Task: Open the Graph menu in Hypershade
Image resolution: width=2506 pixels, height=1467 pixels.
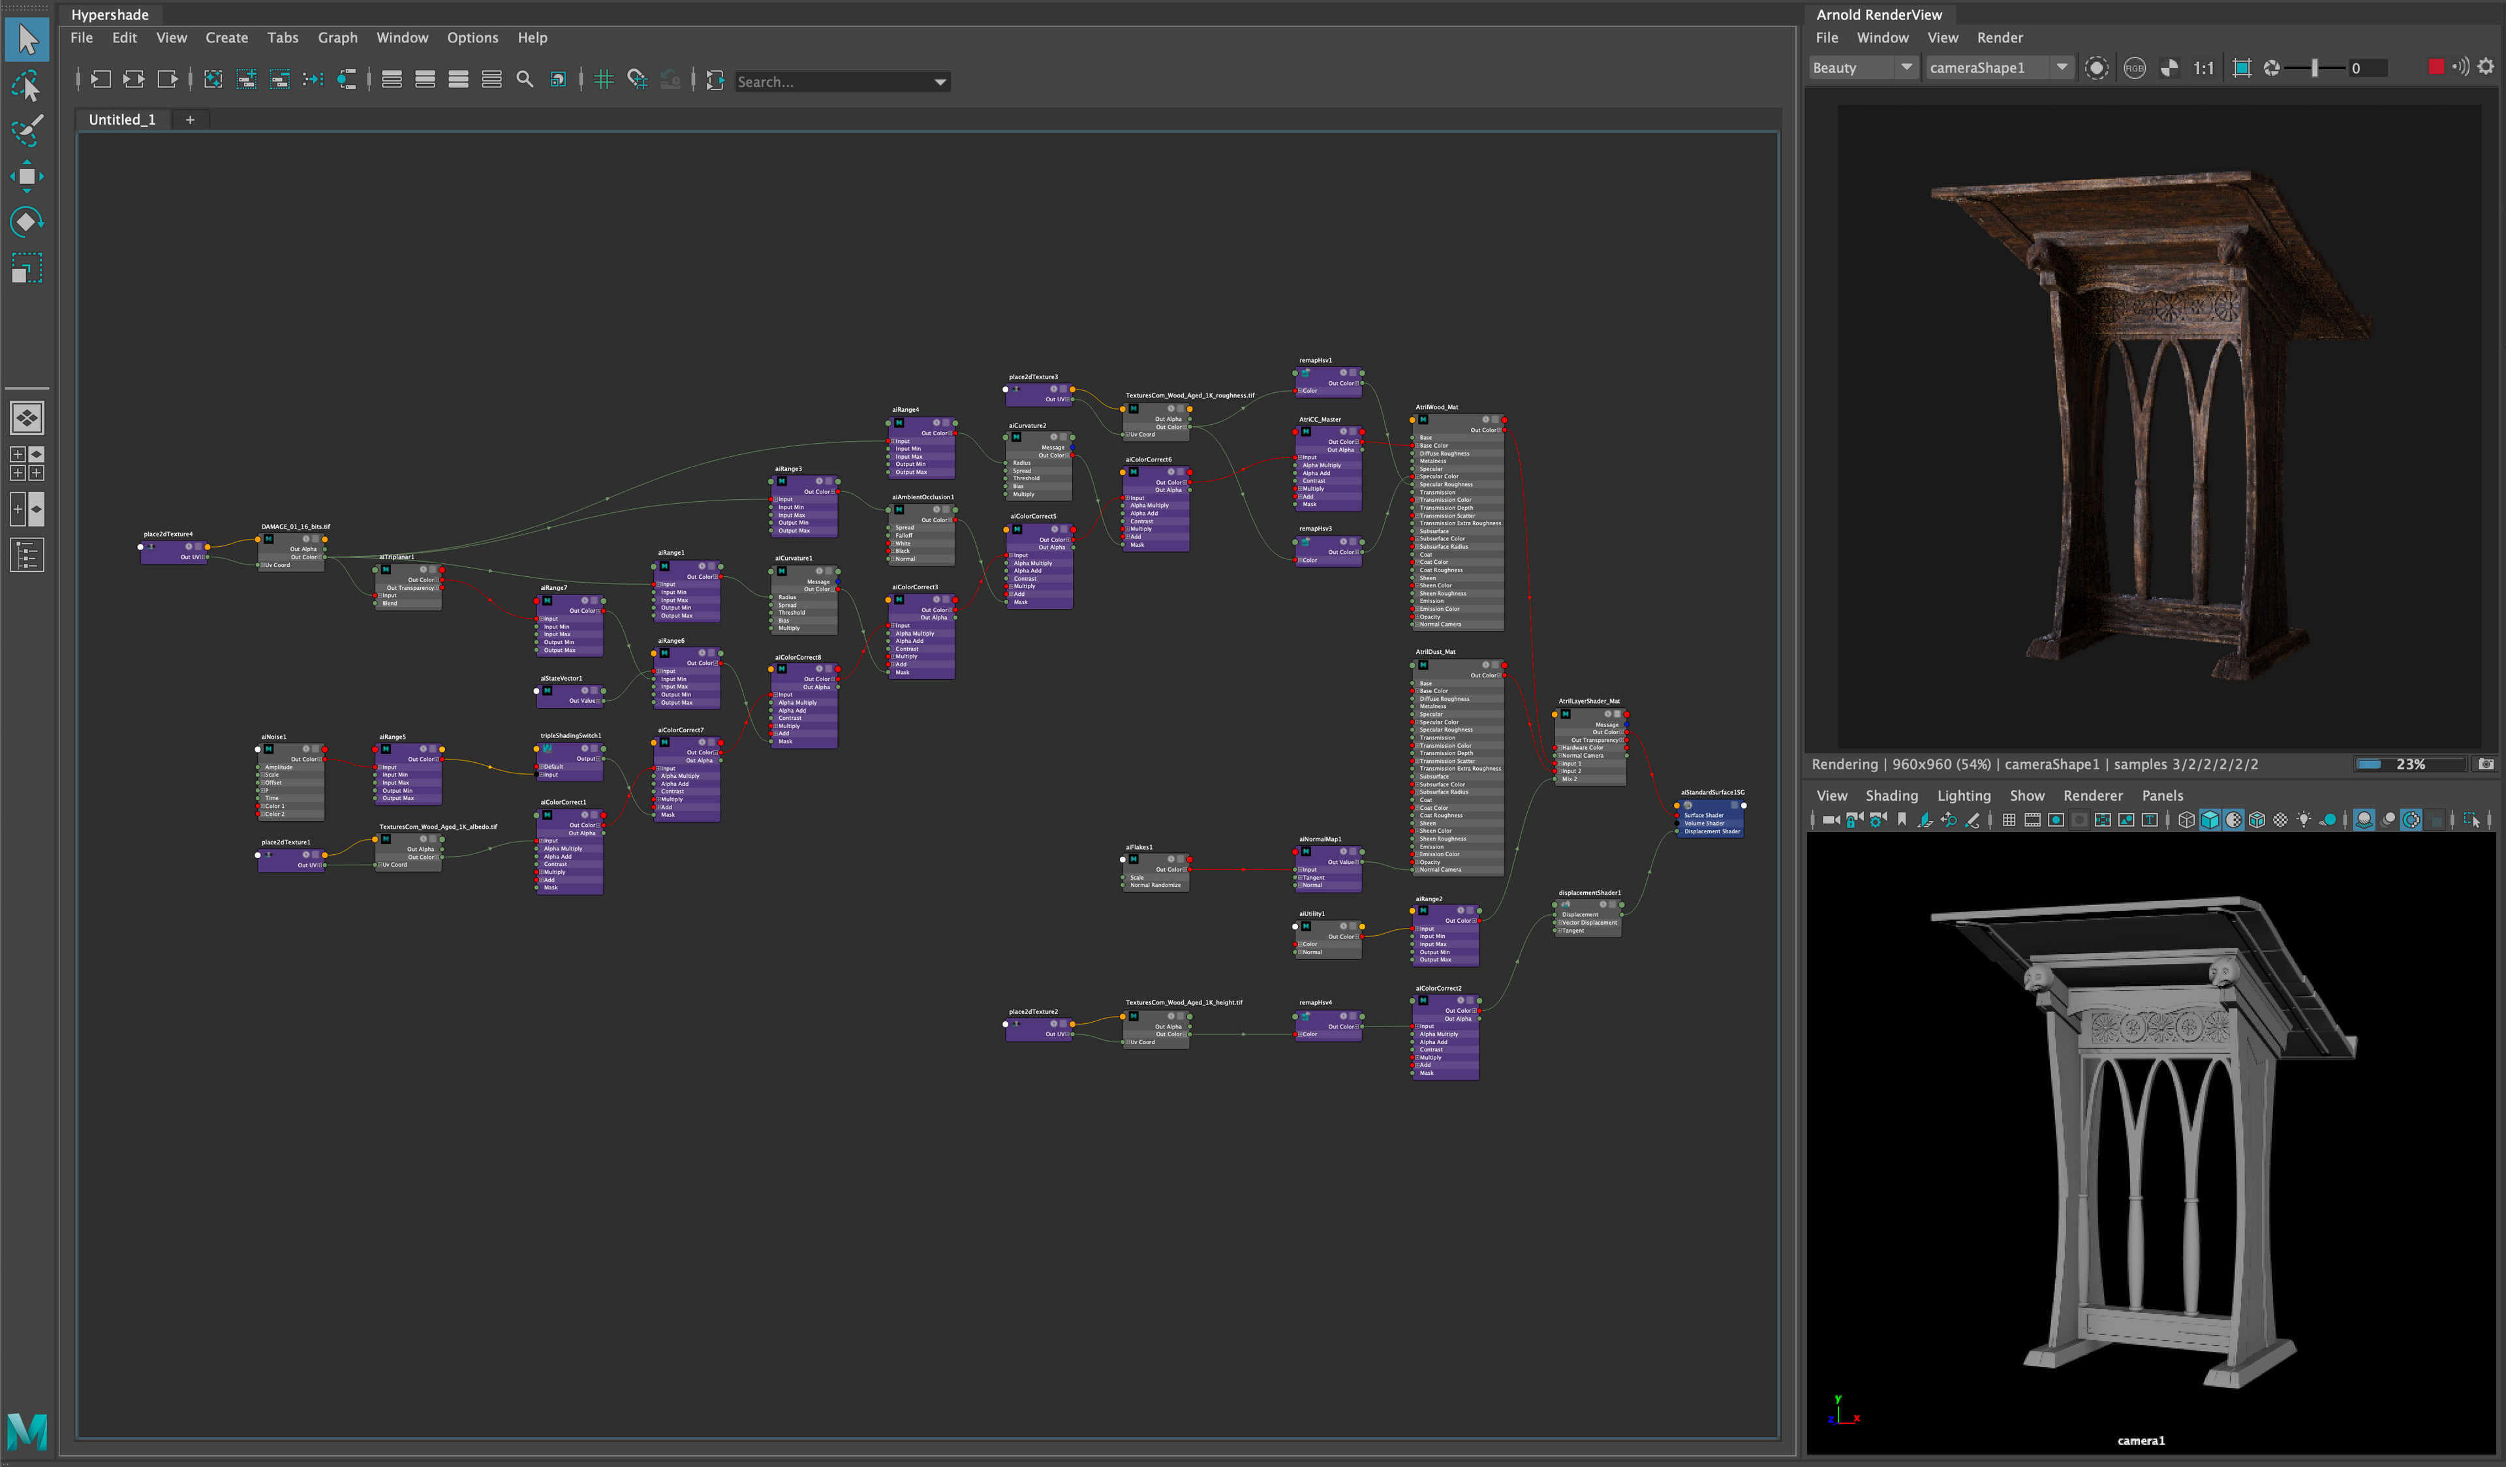Action: tap(337, 38)
